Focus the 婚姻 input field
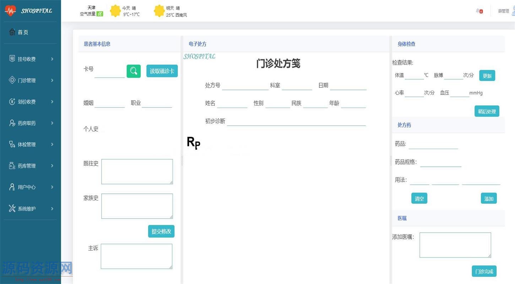 (110, 103)
